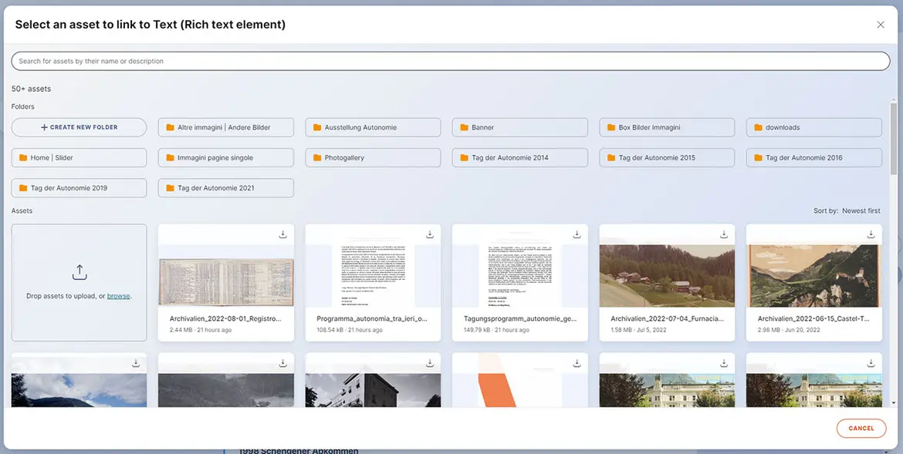Download the Tagungsprogramm_autonomie document
The height and width of the screenshot is (454, 903).
pos(577,234)
